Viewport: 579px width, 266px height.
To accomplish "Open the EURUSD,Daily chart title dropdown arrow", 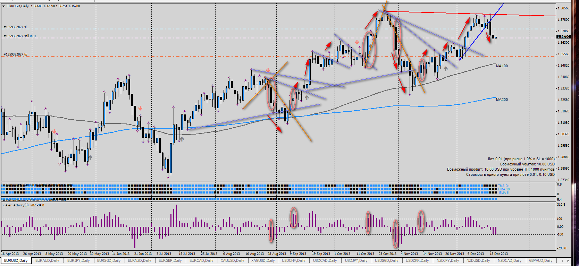I will tap(3, 6).
